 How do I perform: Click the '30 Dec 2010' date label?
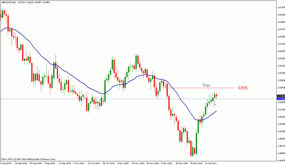coord(197,163)
